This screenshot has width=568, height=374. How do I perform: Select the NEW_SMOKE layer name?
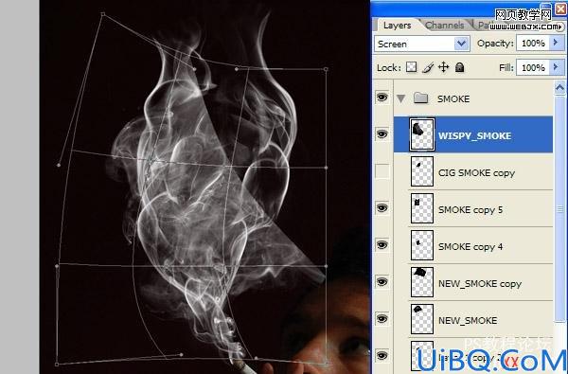468,320
